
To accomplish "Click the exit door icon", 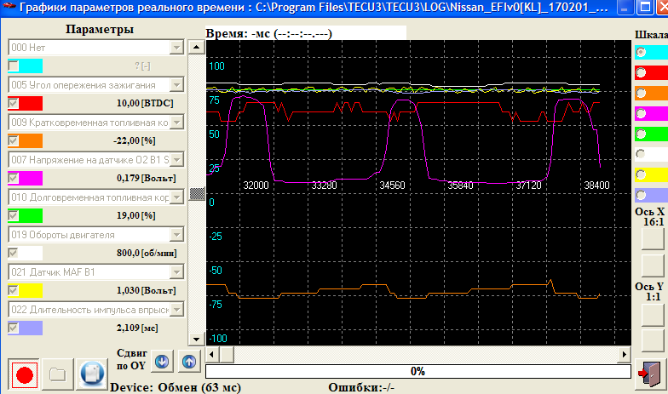I will click(652, 372).
